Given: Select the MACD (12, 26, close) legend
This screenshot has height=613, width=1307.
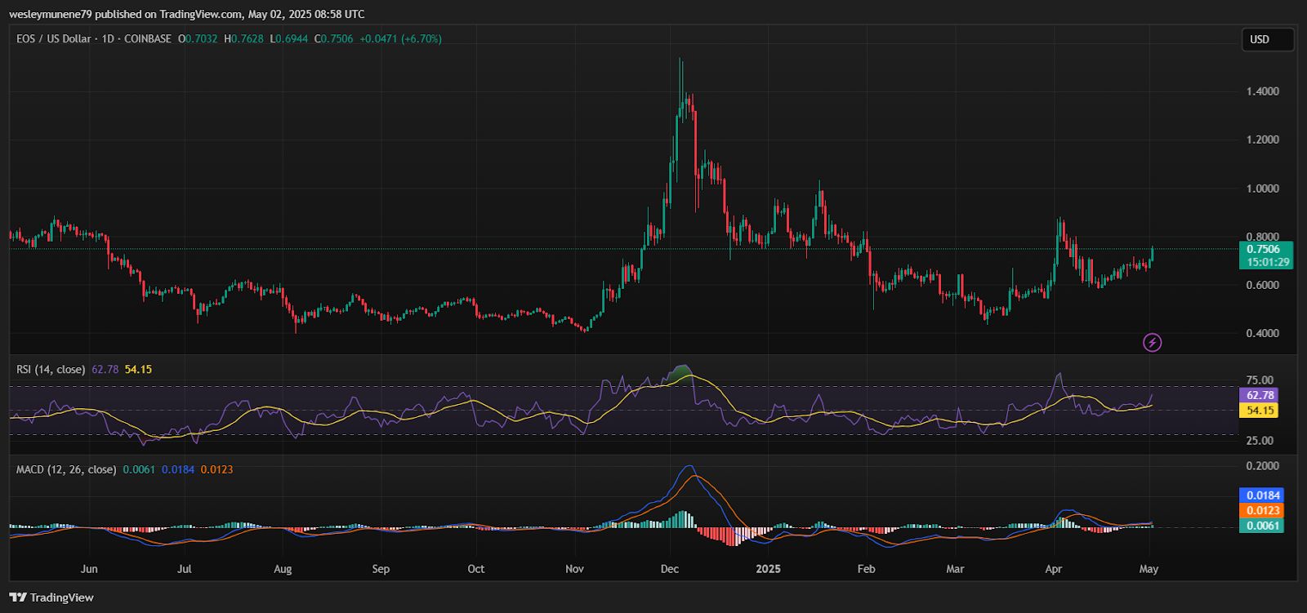Looking at the screenshot, I should pos(67,469).
